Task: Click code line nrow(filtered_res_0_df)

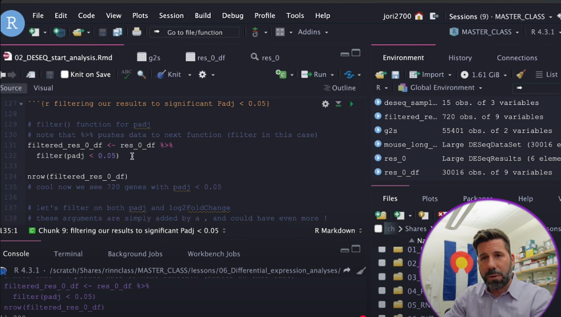Action: (x=78, y=176)
